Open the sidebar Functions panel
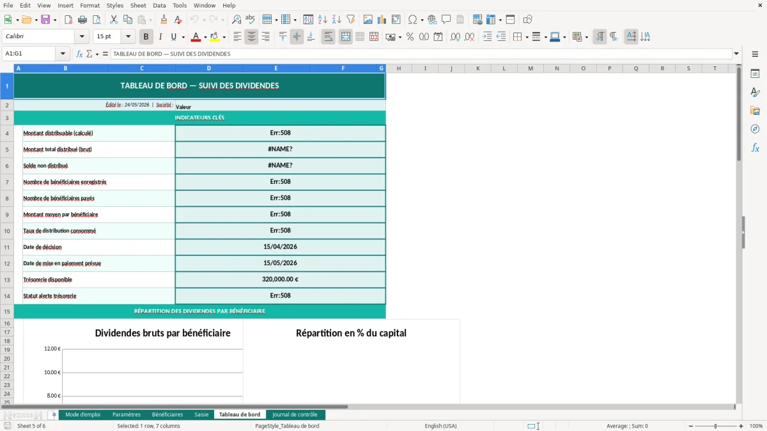 coord(755,147)
